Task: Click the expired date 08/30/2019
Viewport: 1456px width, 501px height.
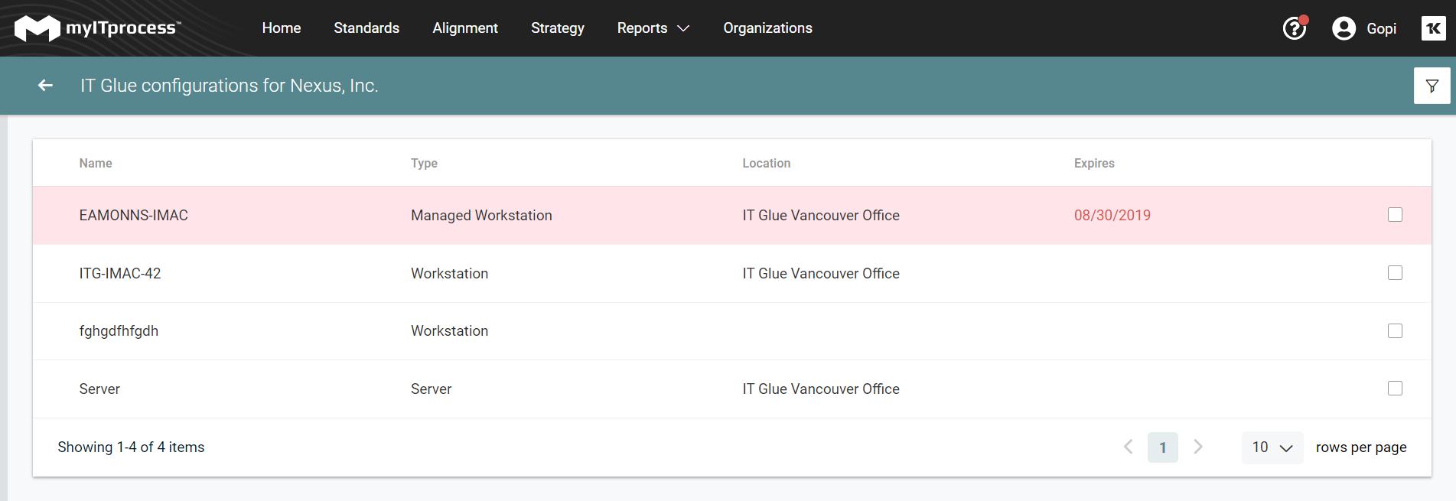Action: (x=1112, y=215)
